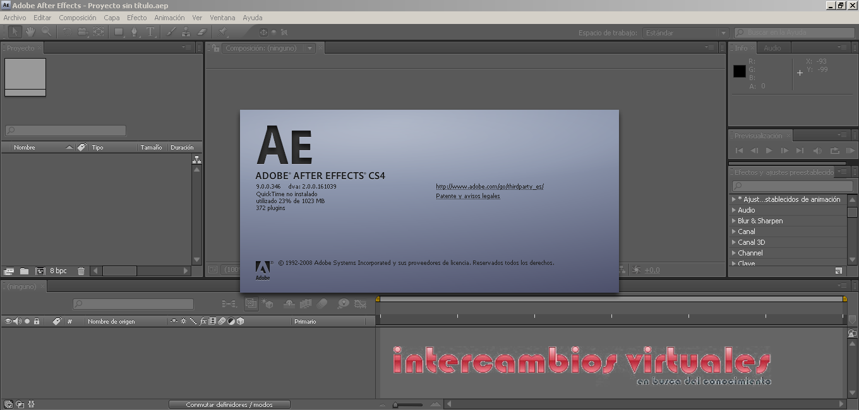Open the Composición menu
The width and height of the screenshot is (859, 410).
(x=77, y=17)
